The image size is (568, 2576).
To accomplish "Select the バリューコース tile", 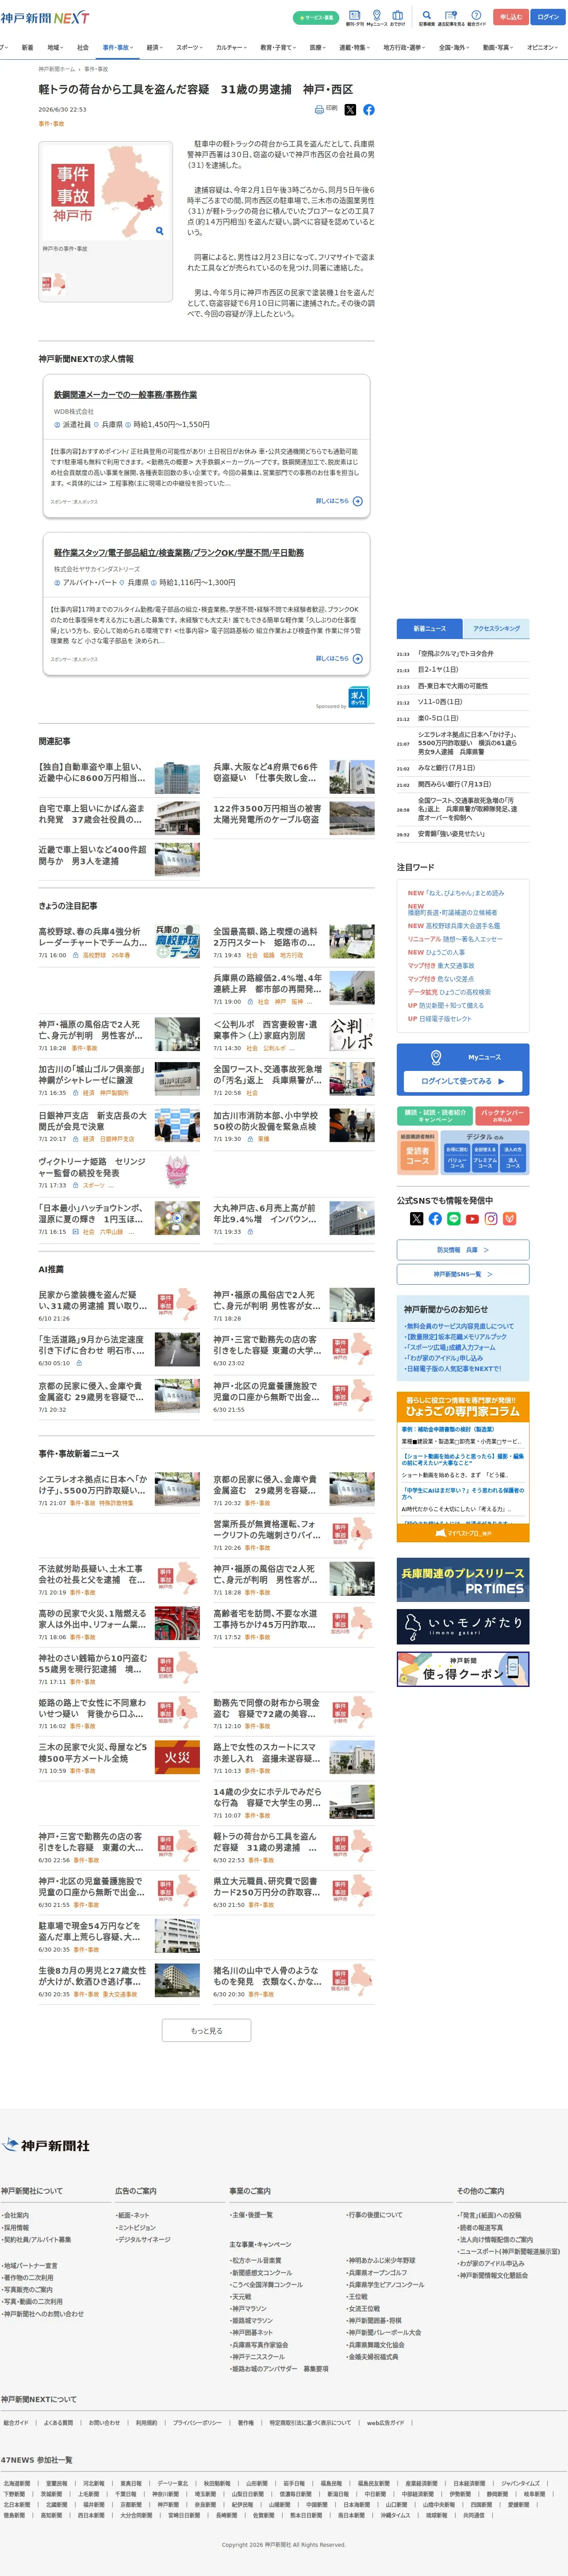I will tap(457, 1158).
